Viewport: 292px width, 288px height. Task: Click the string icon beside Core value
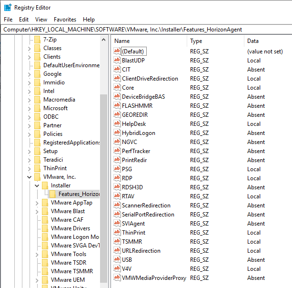(117, 87)
